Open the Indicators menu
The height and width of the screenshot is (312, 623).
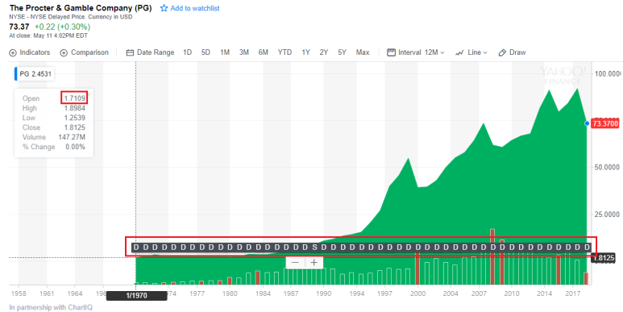[35, 52]
